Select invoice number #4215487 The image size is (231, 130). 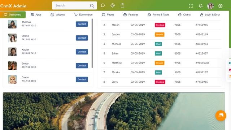(202, 53)
